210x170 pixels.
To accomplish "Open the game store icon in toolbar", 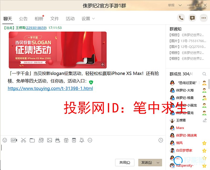I will point(58,140).
